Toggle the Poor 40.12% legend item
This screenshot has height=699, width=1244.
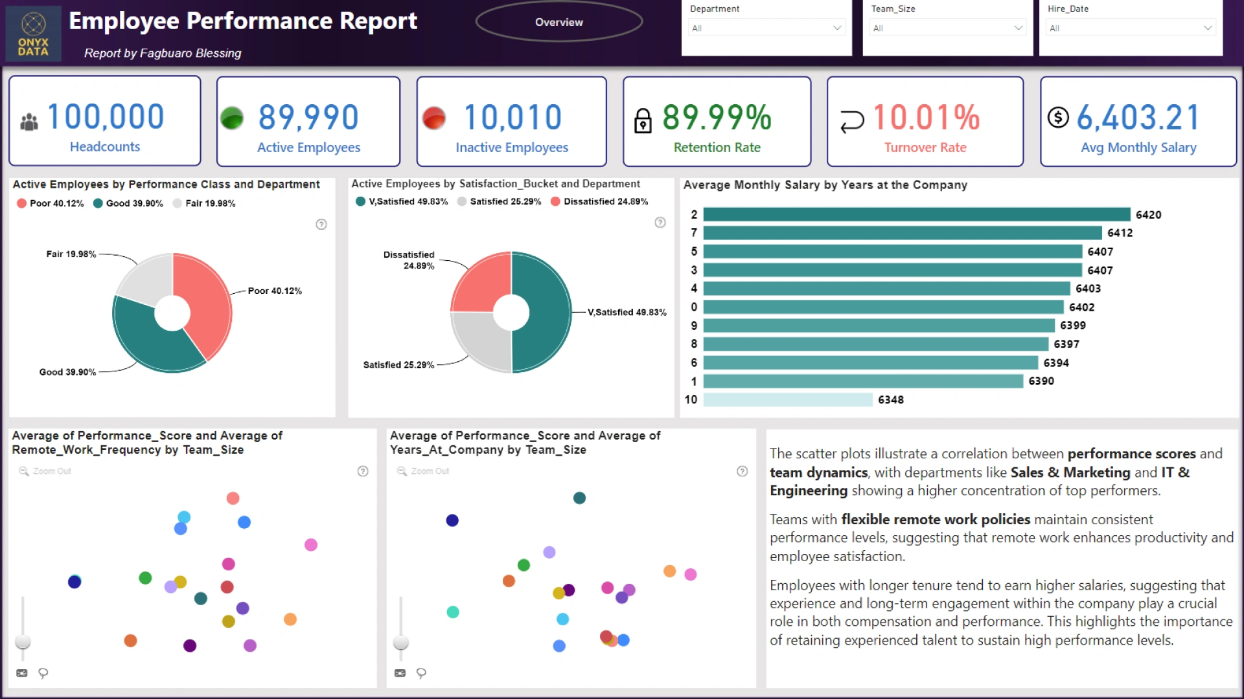51,203
